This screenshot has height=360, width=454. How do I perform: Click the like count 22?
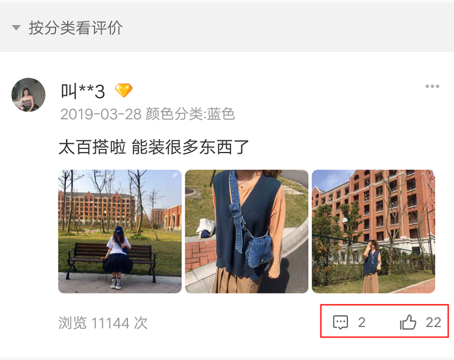(x=433, y=322)
